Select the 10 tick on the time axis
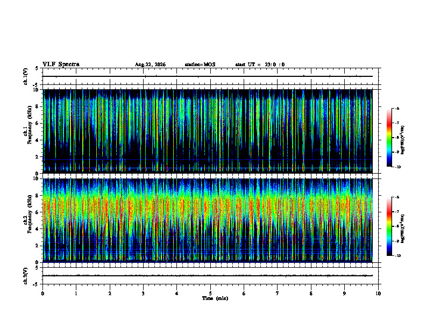The image size is (426, 329). click(378, 294)
